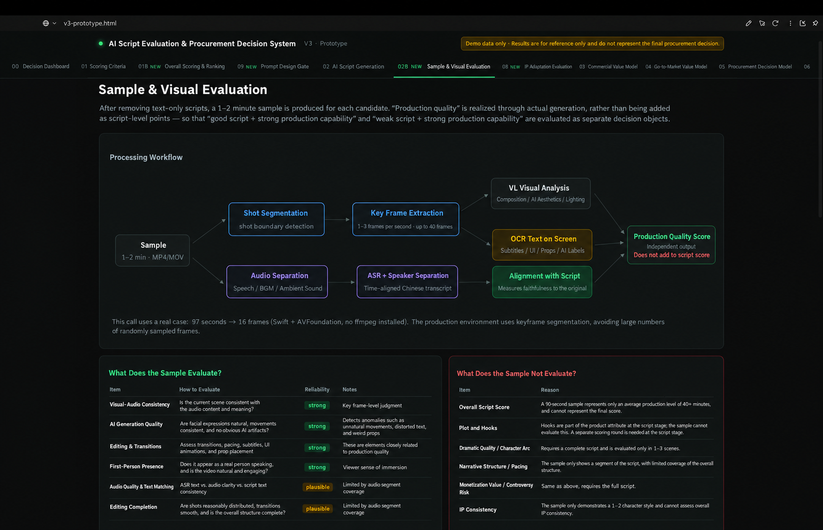
Task: Open the IP Adaptation Evaluation tab
Action: tap(537, 67)
